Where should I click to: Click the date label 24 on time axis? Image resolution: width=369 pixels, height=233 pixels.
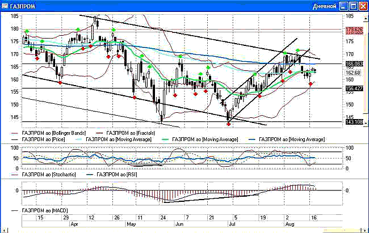click(163, 218)
